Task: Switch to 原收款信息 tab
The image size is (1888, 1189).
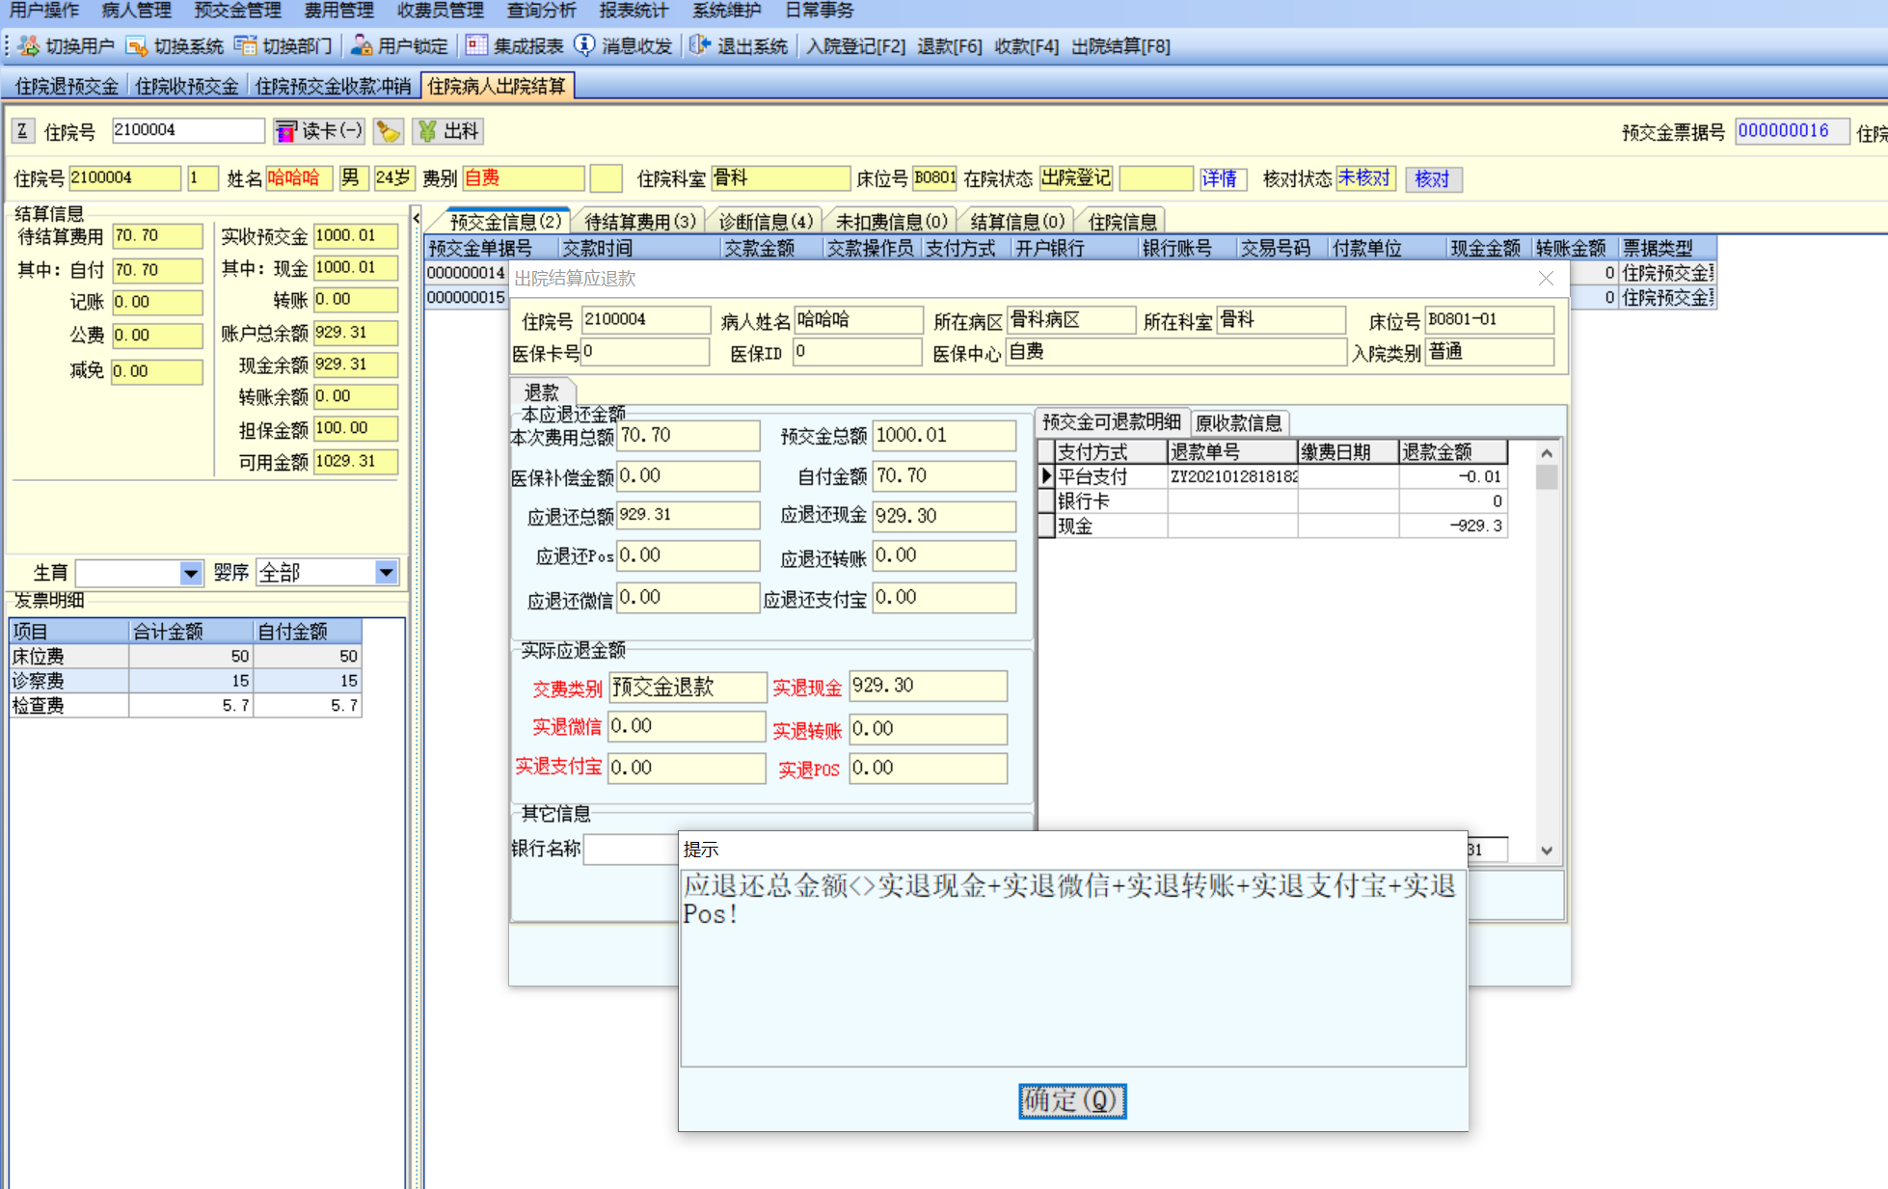Action: (1238, 422)
